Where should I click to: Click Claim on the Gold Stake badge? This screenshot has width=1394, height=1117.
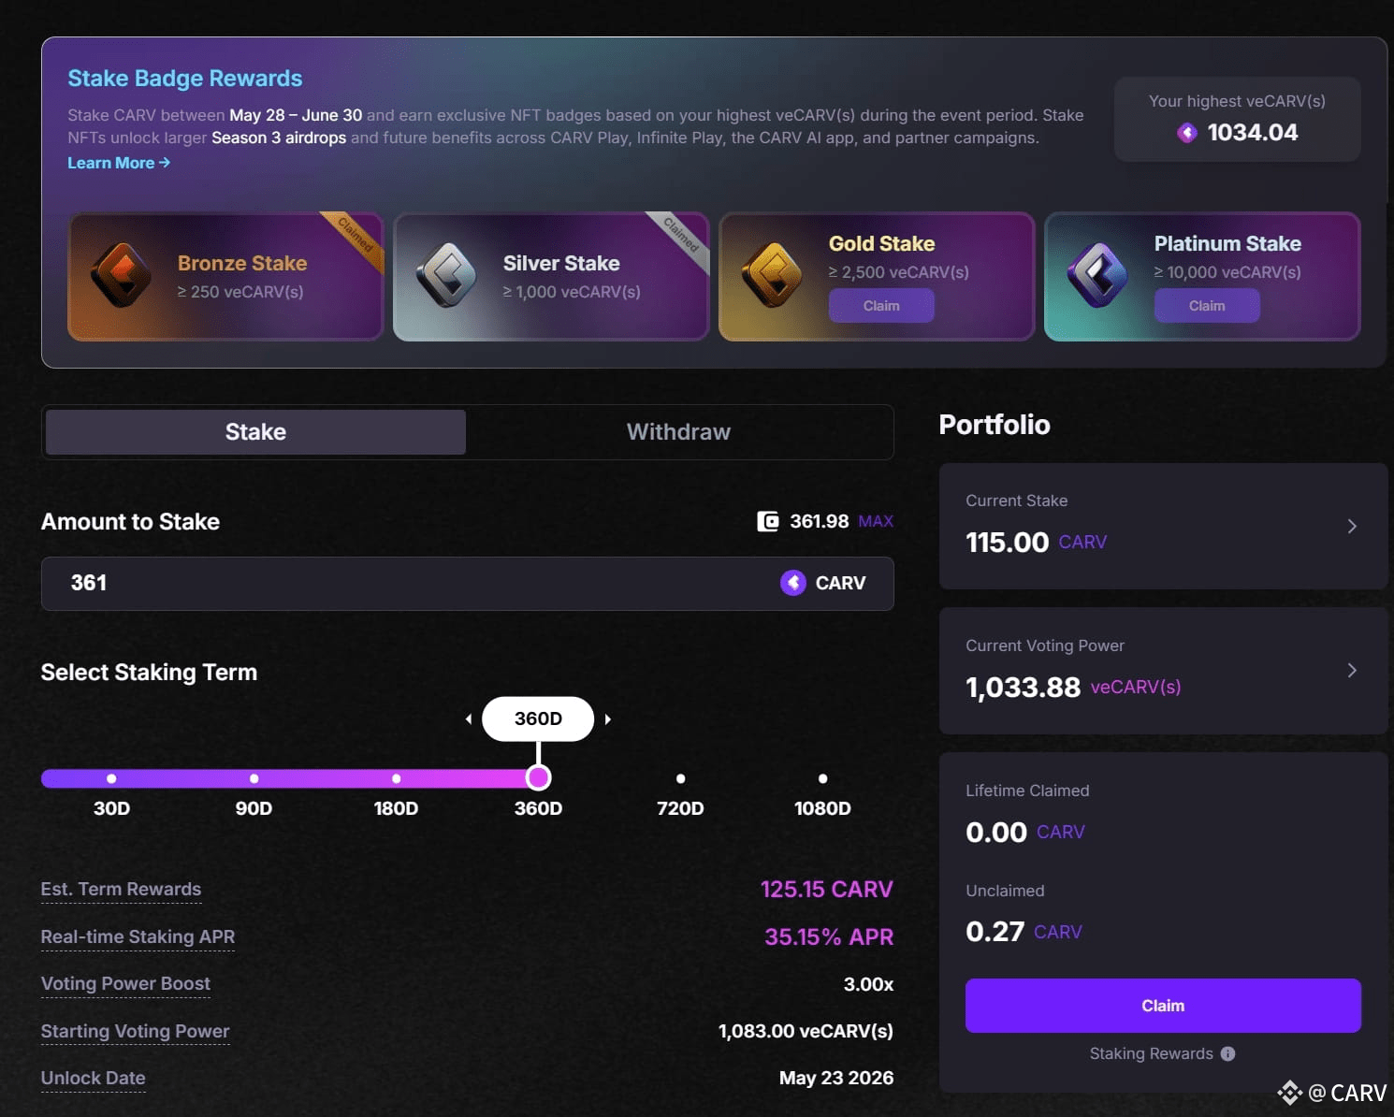point(880,305)
